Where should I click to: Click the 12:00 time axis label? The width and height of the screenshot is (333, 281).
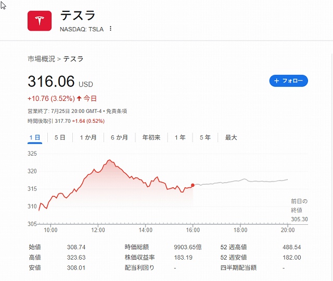click(98, 230)
